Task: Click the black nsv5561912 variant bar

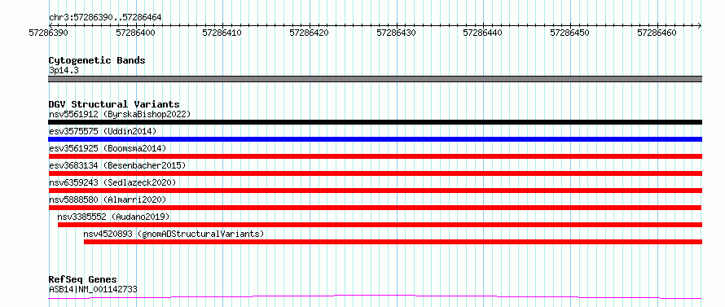Action: click(x=375, y=122)
